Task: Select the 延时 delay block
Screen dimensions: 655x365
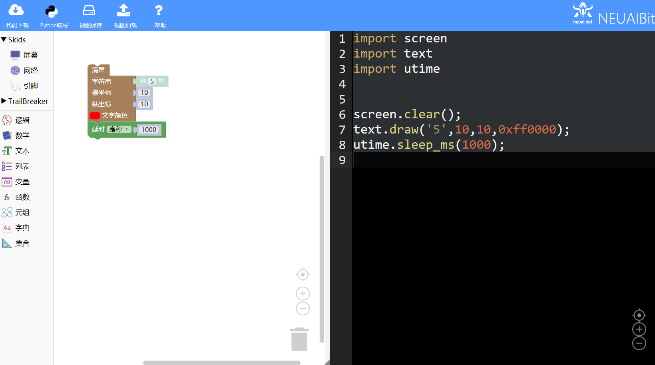Action: (x=98, y=130)
